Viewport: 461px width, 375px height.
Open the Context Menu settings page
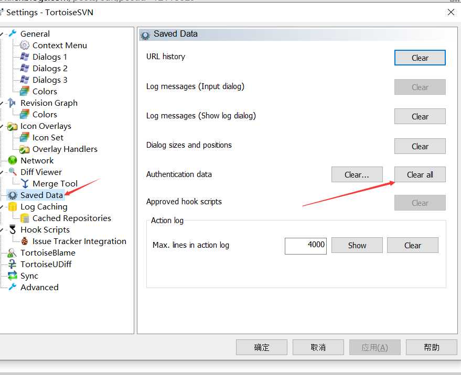point(60,45)
